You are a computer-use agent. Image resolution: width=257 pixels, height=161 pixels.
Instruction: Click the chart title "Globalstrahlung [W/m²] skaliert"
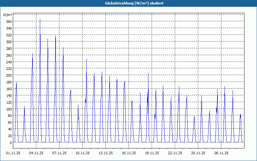(134, 3)
